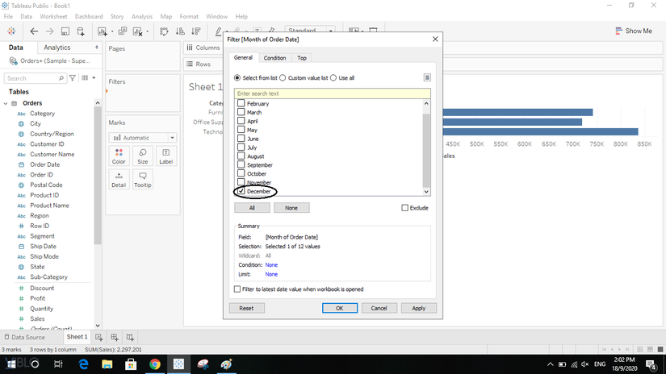666x374 pixels.
Task: Open the Dashboard menu
Action: pos(89,17)
